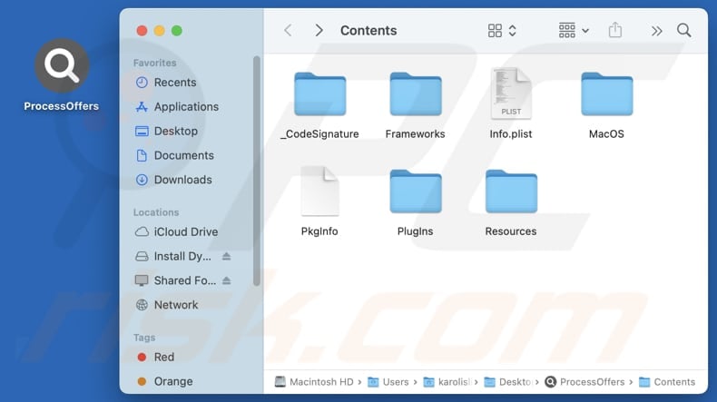Screen dimensions: 717x402
Task: Click Macintosh HD in the path bar
Action: coord(314,382)
